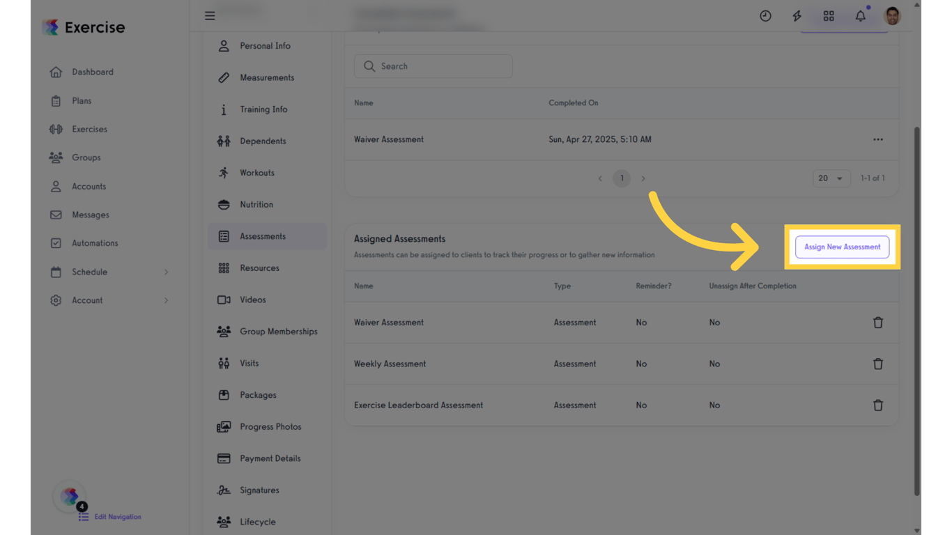Open the page size dropdown showing 20
952x535 pixels.
[831, 178]
